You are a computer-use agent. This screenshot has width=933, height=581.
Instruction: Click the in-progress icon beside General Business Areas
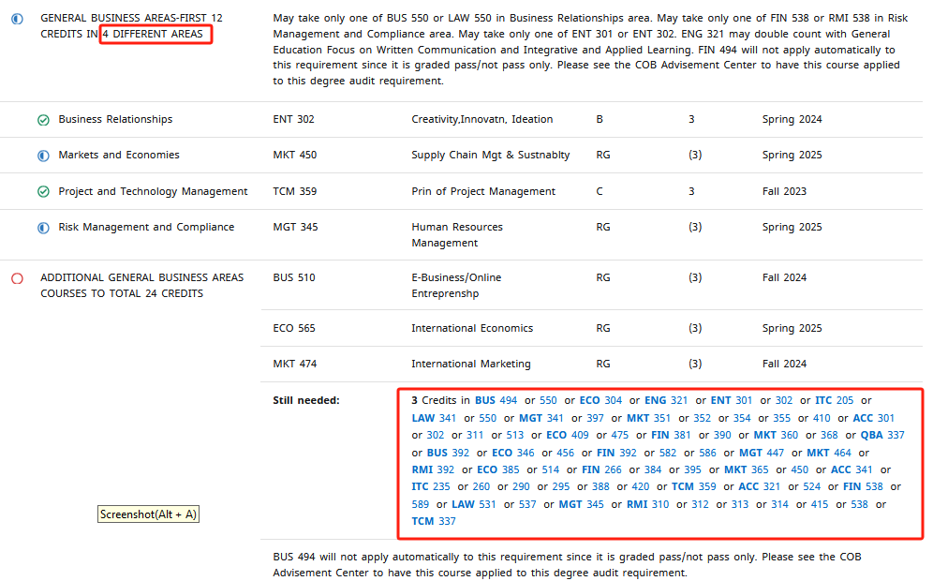(x=17, y=19)
